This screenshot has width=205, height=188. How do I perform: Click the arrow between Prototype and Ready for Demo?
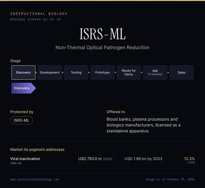(116, 73)
